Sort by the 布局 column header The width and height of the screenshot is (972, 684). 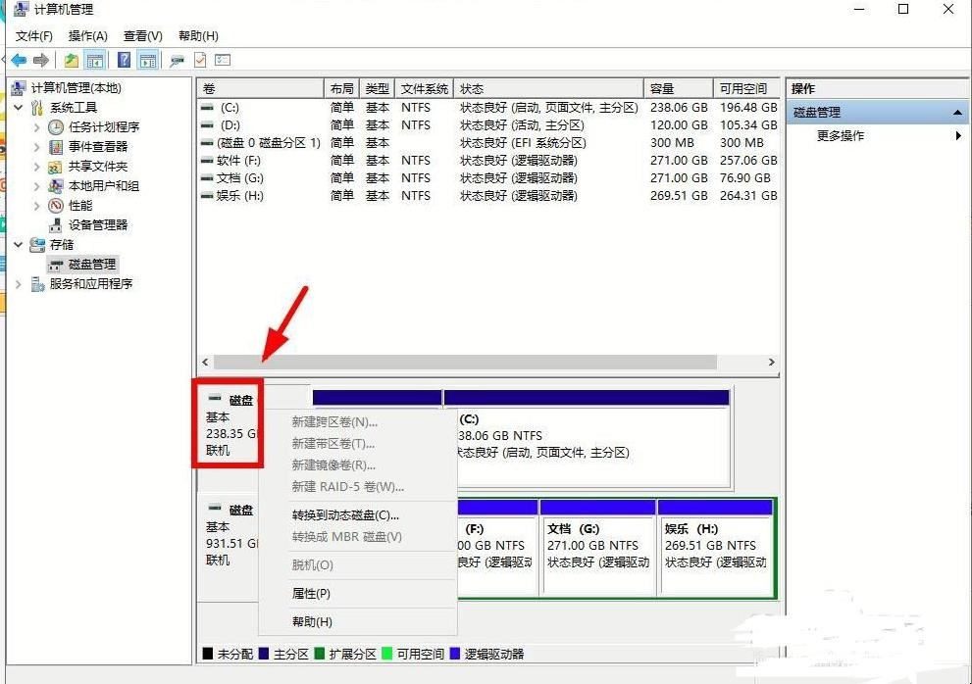(x=341, y=88)
